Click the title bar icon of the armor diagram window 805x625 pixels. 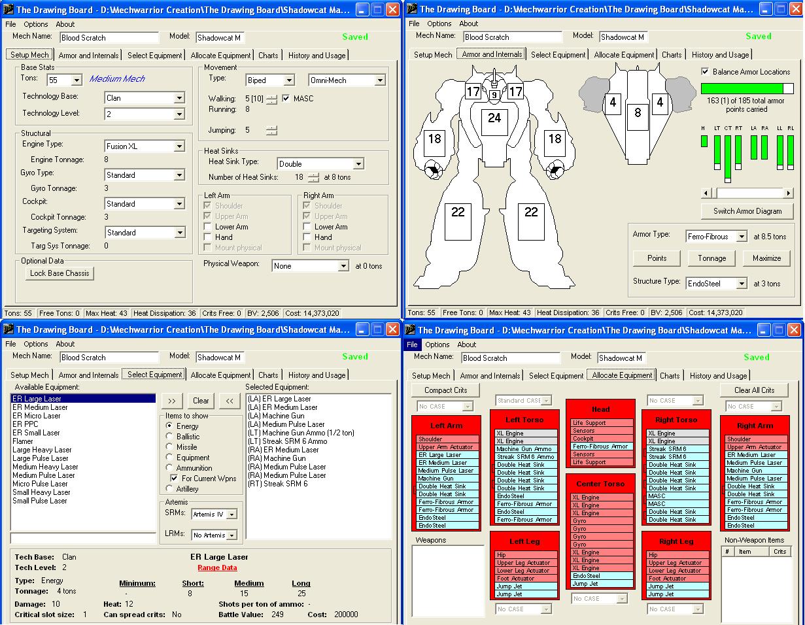coord(411,9)
